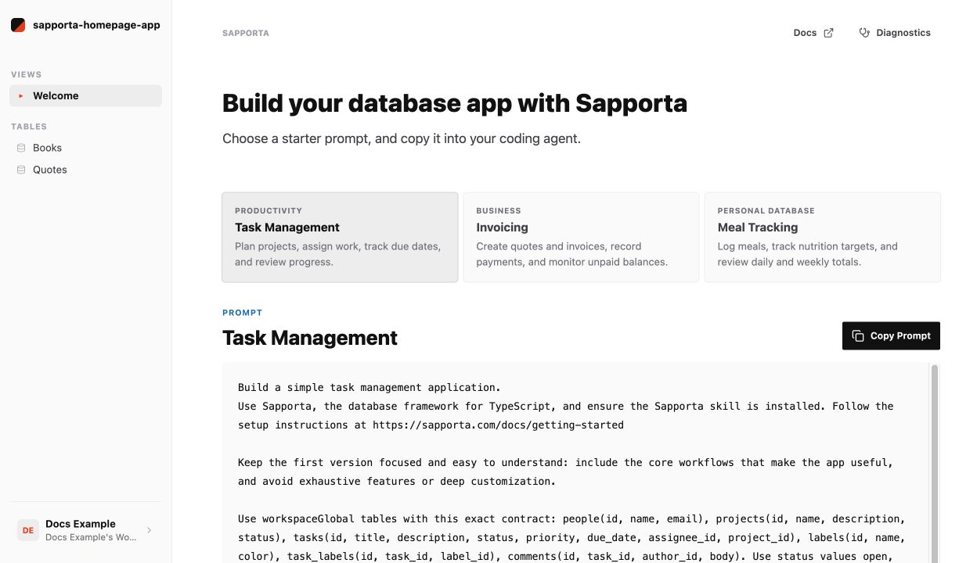Click the database icon next to Books
This screenshot has height=563, width=977.
coord(21,148)
